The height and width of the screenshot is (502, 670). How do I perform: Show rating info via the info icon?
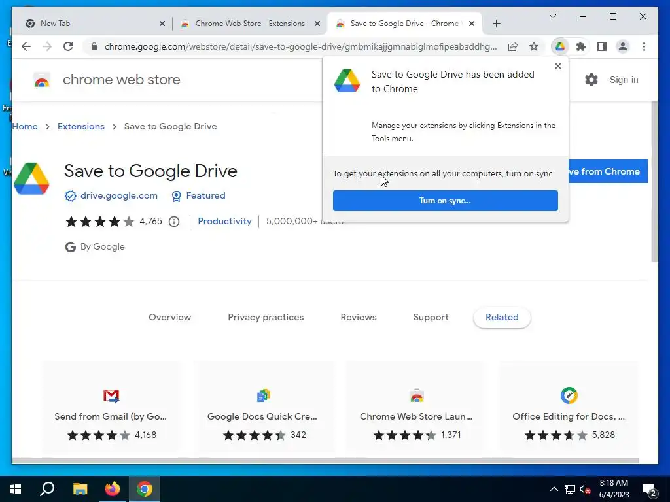(x=173, y=221)
